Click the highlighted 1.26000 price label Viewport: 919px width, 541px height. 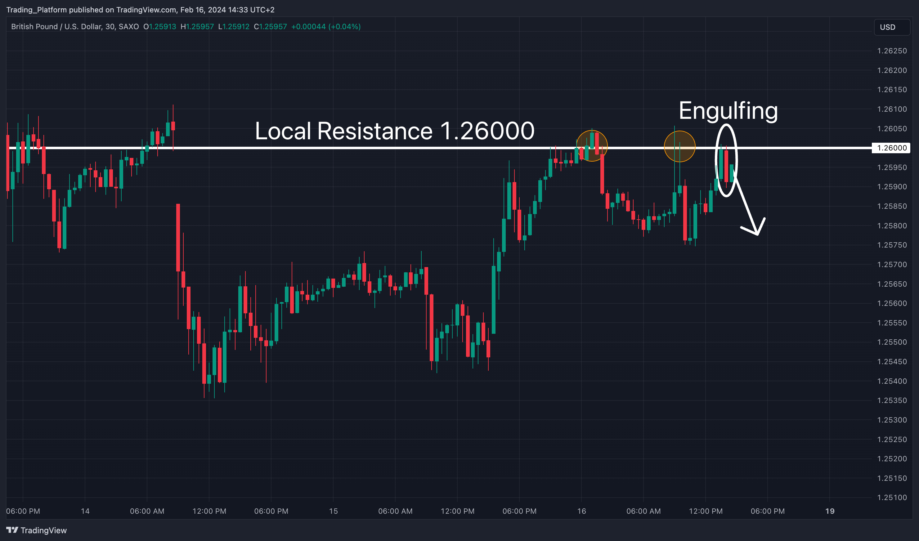point(891,148)
